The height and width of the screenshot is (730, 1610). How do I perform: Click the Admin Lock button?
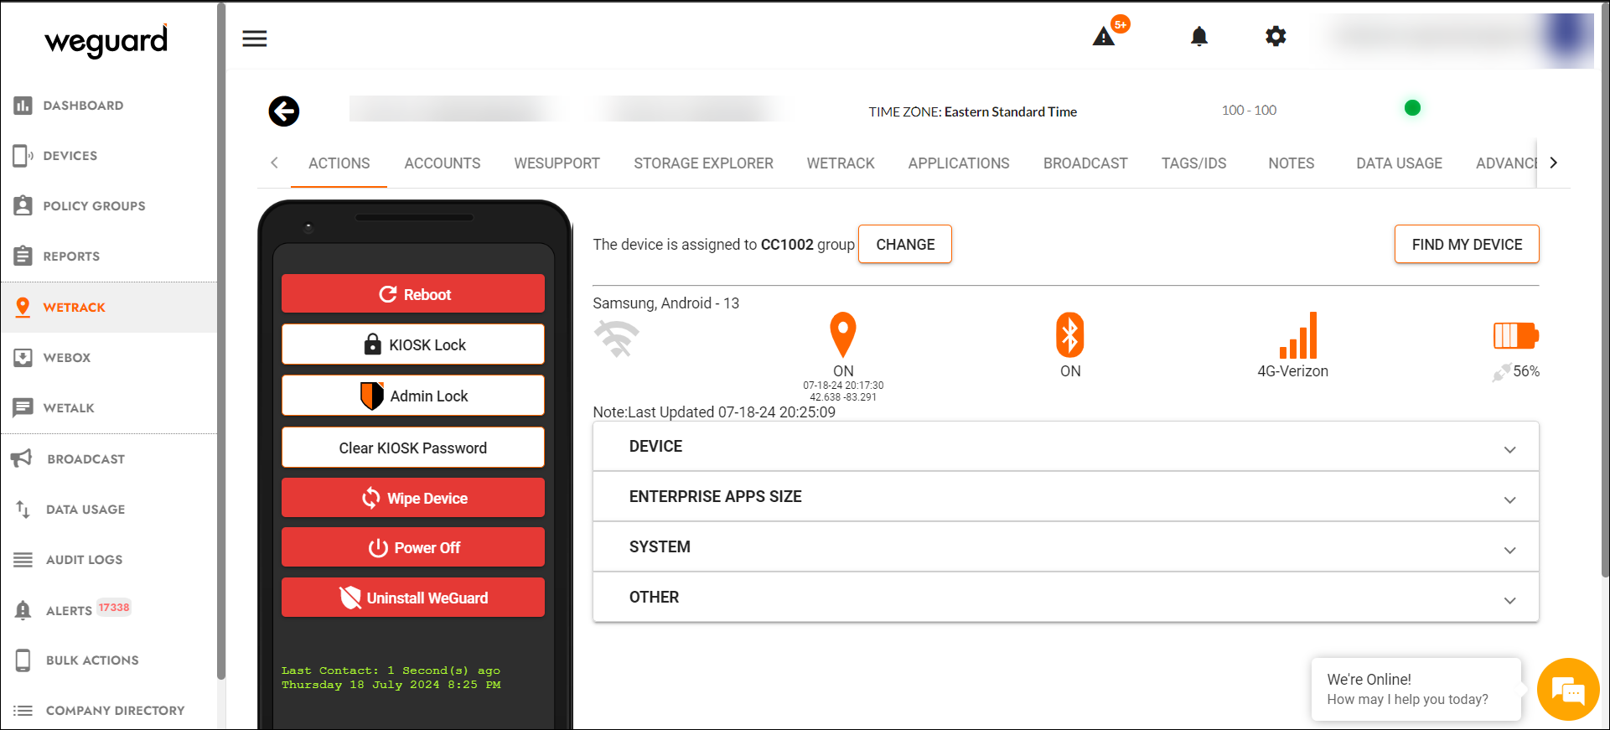(413, 396)
